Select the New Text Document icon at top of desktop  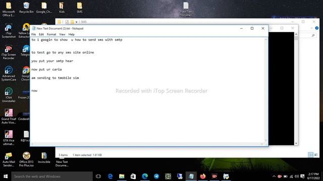(186, 9)
